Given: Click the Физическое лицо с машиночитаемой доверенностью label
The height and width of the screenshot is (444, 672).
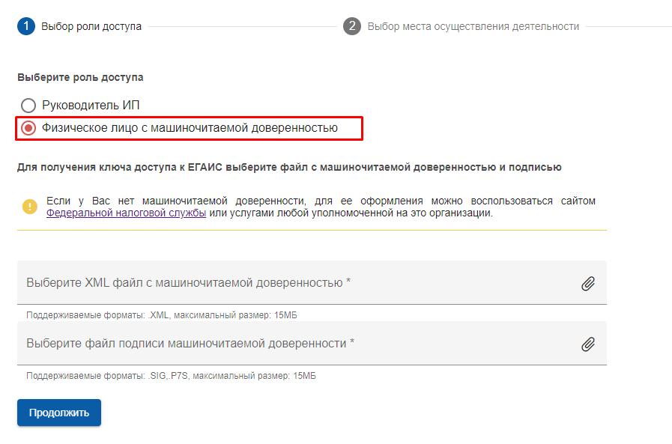Looking at the screenshot, I should coord(190,128).
